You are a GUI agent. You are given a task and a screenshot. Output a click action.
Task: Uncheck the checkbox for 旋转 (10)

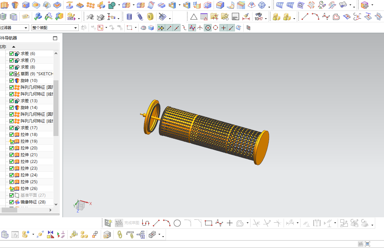click(11, 81)
